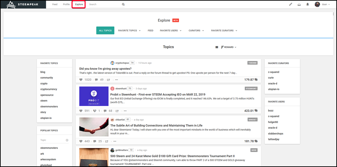Click the search magnifier icon
The image size is (337, 167).
pyautogui.click(x=123, y=4)
